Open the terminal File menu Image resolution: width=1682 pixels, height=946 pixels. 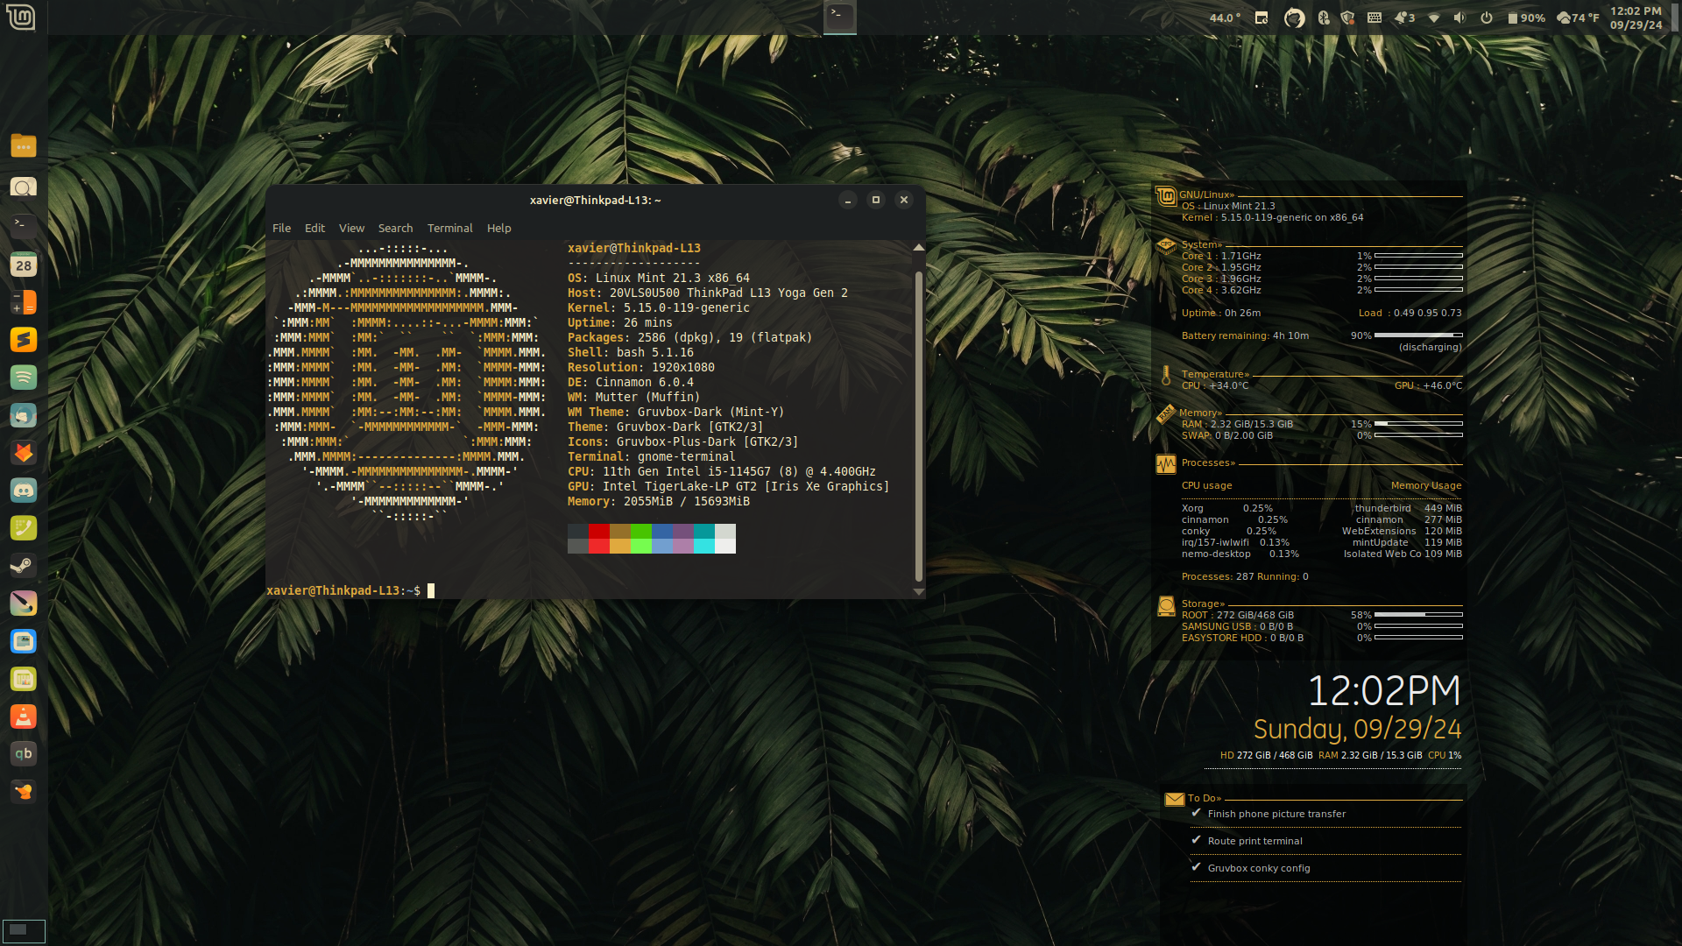point(281,228)
